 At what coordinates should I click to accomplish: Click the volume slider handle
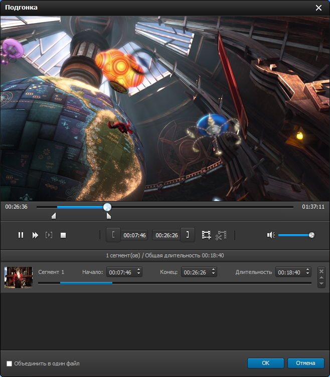311,235
